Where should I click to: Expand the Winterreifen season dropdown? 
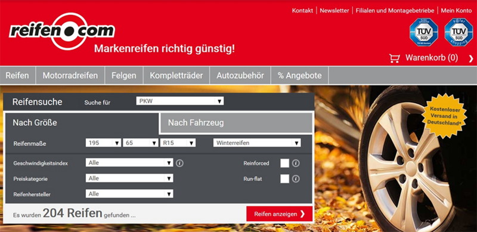coord(257,143)
